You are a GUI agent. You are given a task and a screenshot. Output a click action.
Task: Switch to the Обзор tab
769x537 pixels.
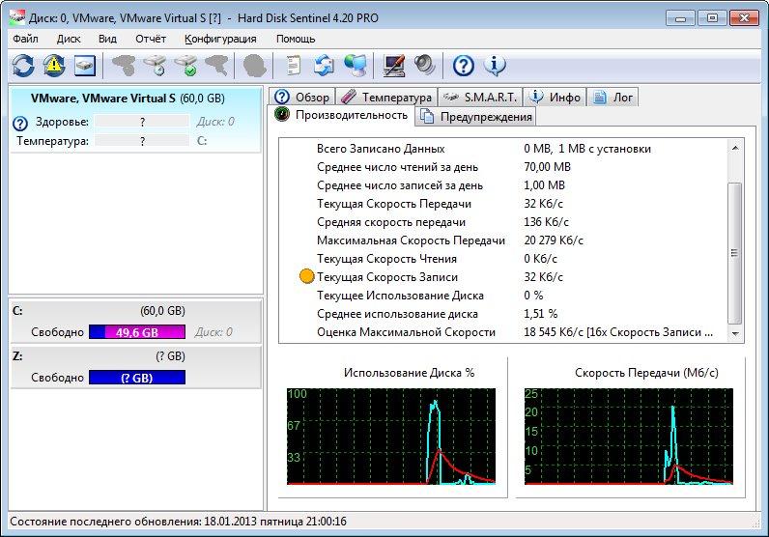point(302,98)
